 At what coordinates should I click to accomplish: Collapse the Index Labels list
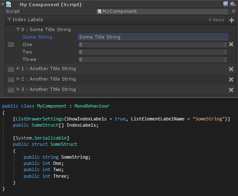pos(9,20)
